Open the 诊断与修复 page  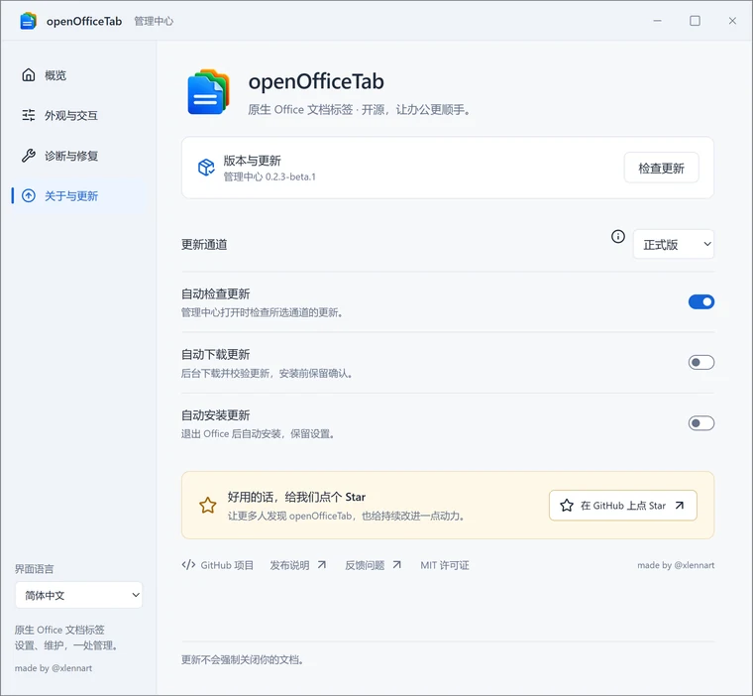(79, 156)
